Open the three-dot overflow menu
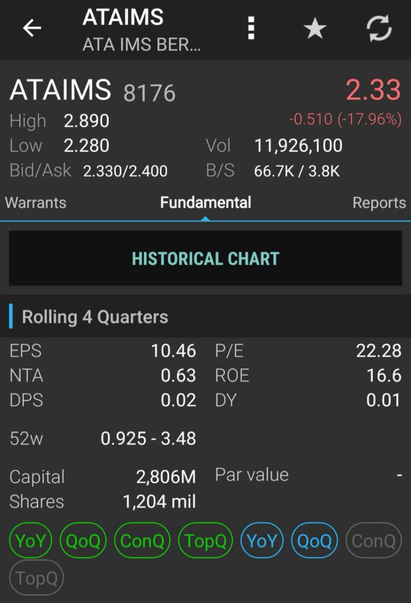The width and height of the screenshot is (411, 603). click(252, 28)
